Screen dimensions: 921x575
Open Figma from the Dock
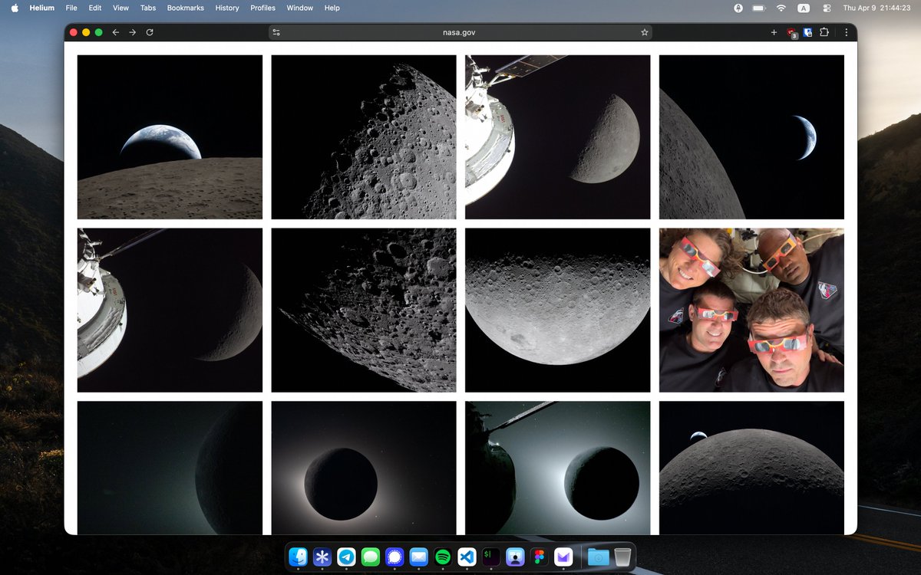(540, 557)
